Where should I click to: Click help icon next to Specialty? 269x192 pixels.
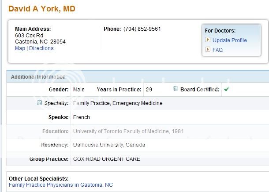[40, 102]
